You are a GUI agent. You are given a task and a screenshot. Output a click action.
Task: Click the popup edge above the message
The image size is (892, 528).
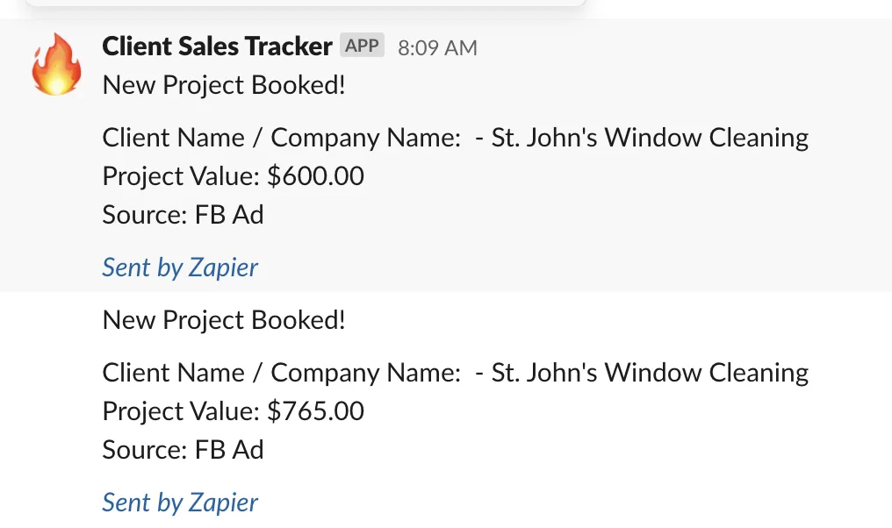pyautogui.click(x=306, y=3)
